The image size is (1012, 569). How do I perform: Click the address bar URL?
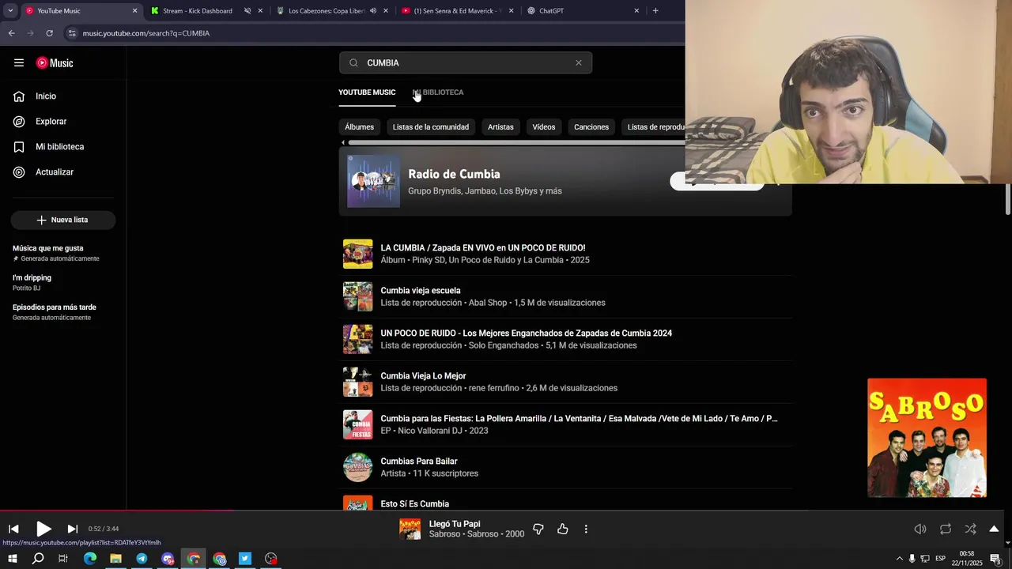pos(146,33)
